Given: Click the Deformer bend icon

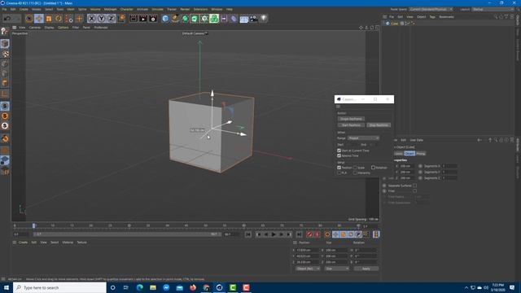Looking at the screenshot, I should (234, 19).
